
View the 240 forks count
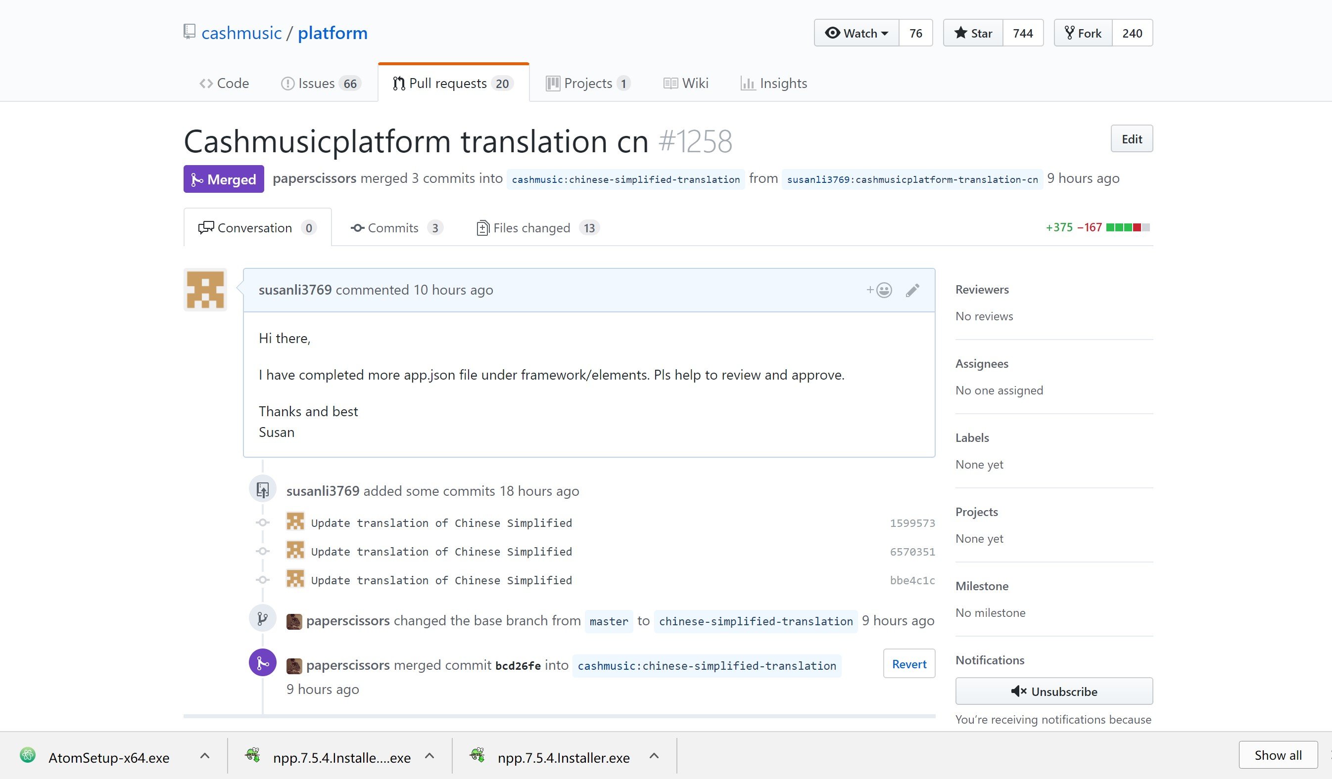pos(1132,33)
